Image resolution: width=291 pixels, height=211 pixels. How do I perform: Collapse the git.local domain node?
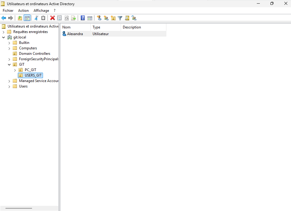[3, 37]
